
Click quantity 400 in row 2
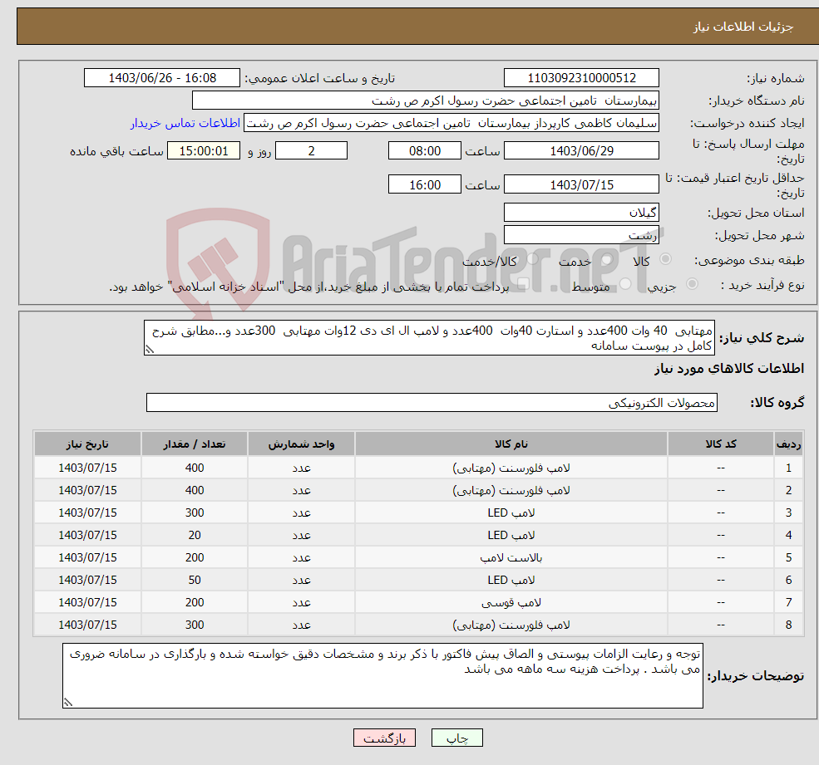(195, 491)
